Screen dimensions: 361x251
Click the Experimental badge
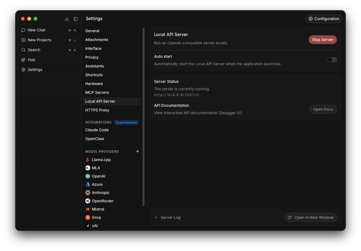pos(126,122)
